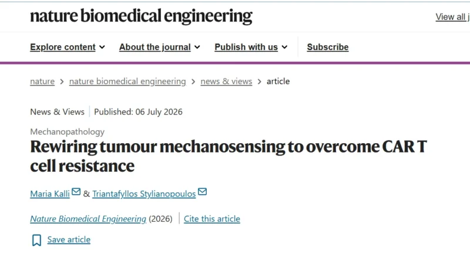470x264 pixels.
Task: Expand the Explore content menu
Action: coord(68,47)
